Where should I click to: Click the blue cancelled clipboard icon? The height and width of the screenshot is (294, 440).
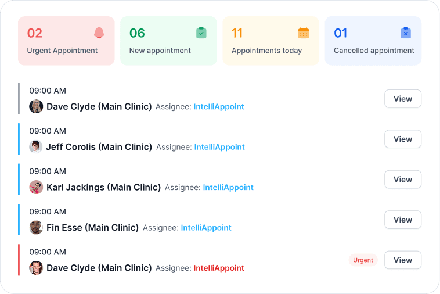pos(406,33)
